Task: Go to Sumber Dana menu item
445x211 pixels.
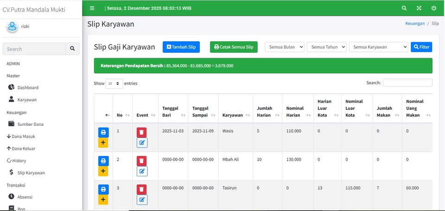Action: click(31, 124)
